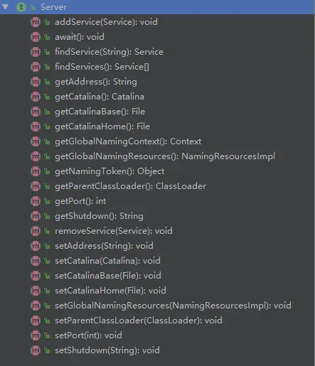The image size is (315, 366).
Task: Click public visibility icon next to setPort(int)
Action: tap(47, 335)
